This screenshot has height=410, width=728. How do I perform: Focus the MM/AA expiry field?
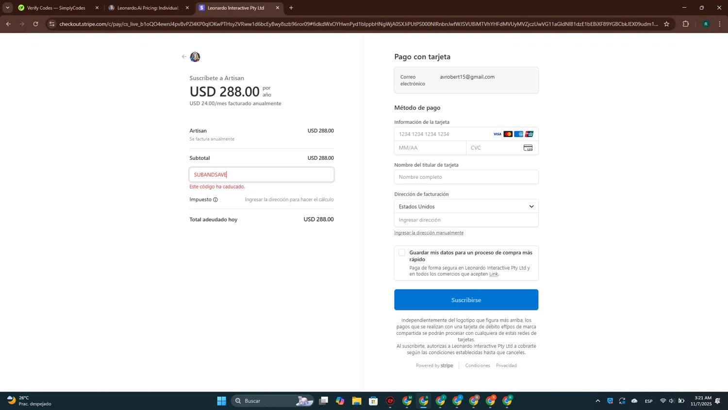pyautogui.click(x=430, y=148)
